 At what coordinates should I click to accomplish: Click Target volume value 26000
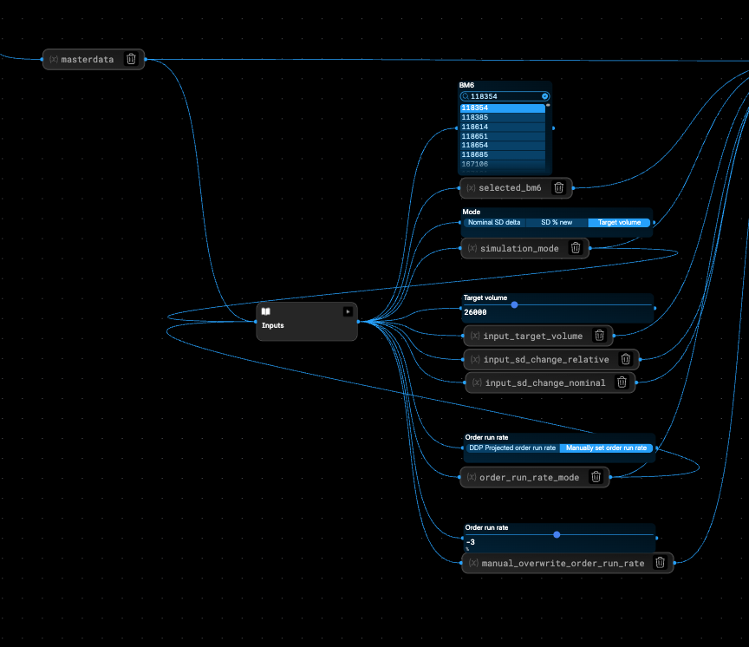(x=475, y=312)
